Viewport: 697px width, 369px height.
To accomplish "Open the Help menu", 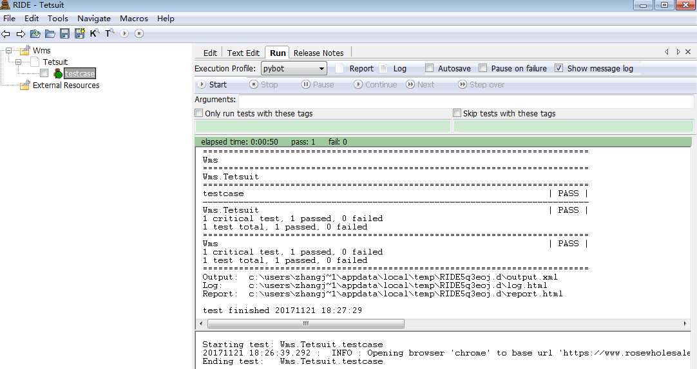I will coord(166,18).
